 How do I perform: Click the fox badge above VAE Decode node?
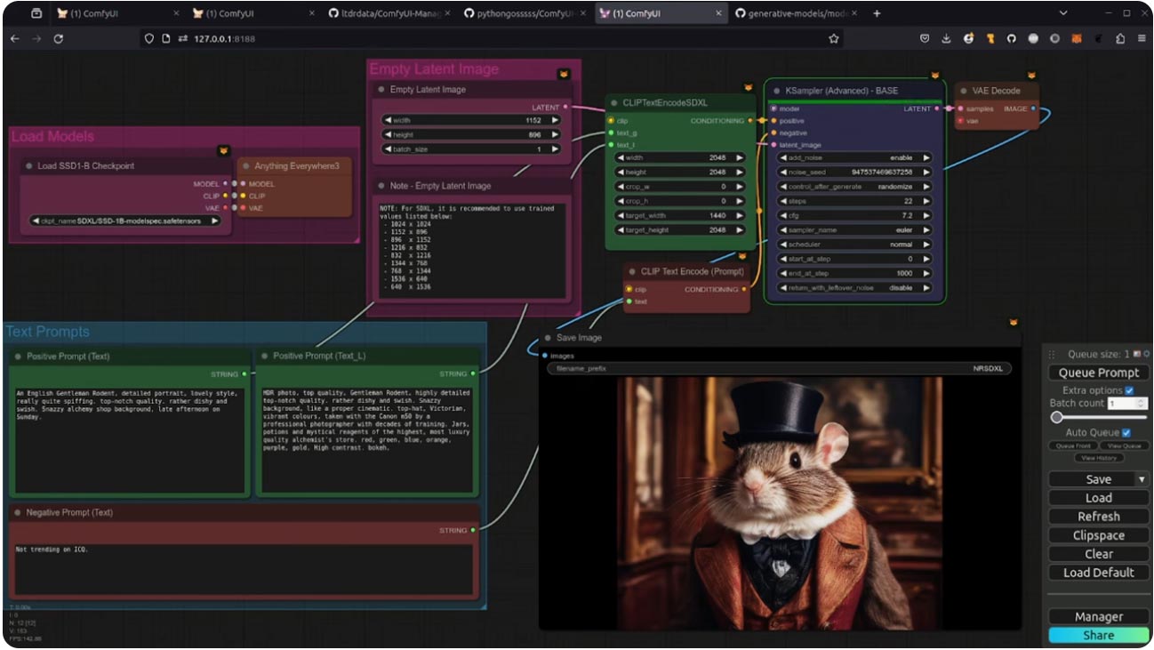[1032, 76]
